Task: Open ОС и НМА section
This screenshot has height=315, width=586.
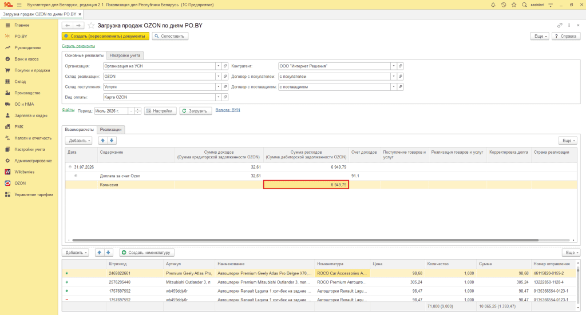Action: tap(24, 104)
